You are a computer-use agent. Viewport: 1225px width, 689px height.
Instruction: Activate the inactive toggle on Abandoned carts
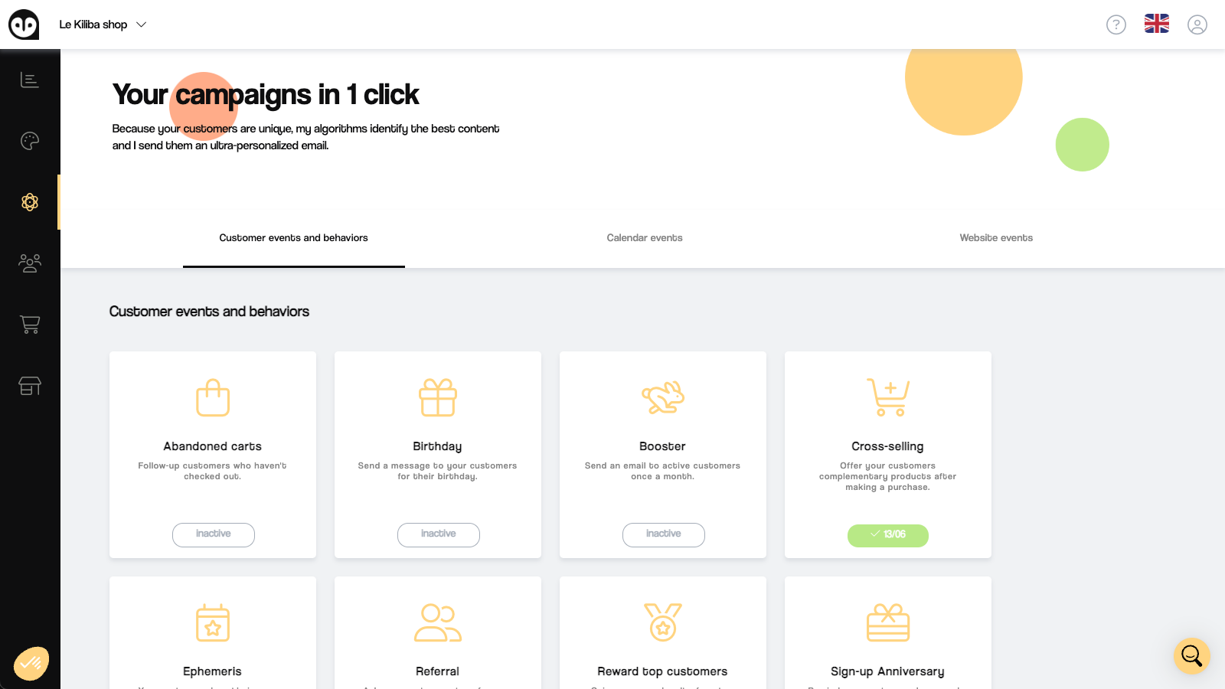(x=213, y=534)
